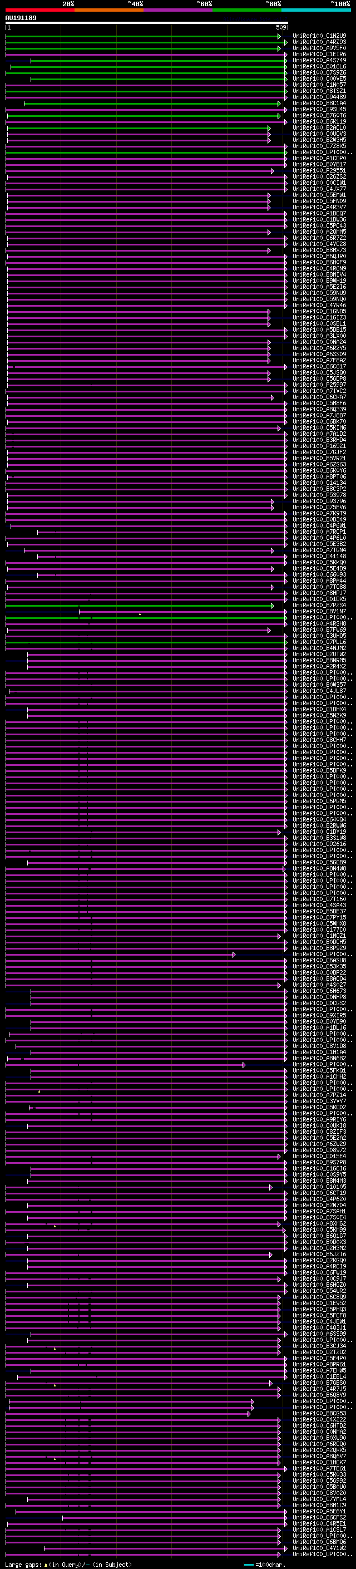This screenshot has height=1569, width=356.
Task: Select the UniRef100_B7GBS0 label
Action: [319, 1383]
